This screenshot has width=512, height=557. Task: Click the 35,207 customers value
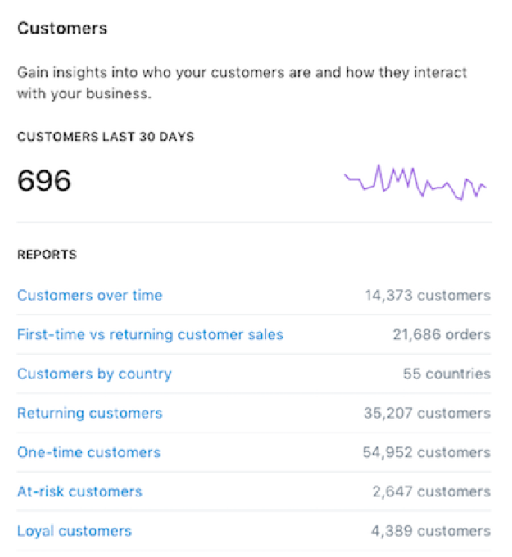click(x=427, y=414)
